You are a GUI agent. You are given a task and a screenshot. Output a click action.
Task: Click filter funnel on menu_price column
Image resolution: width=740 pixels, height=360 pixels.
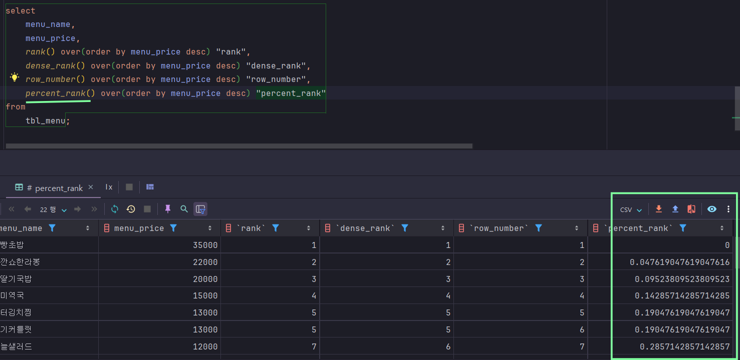[x=173, y=228]
